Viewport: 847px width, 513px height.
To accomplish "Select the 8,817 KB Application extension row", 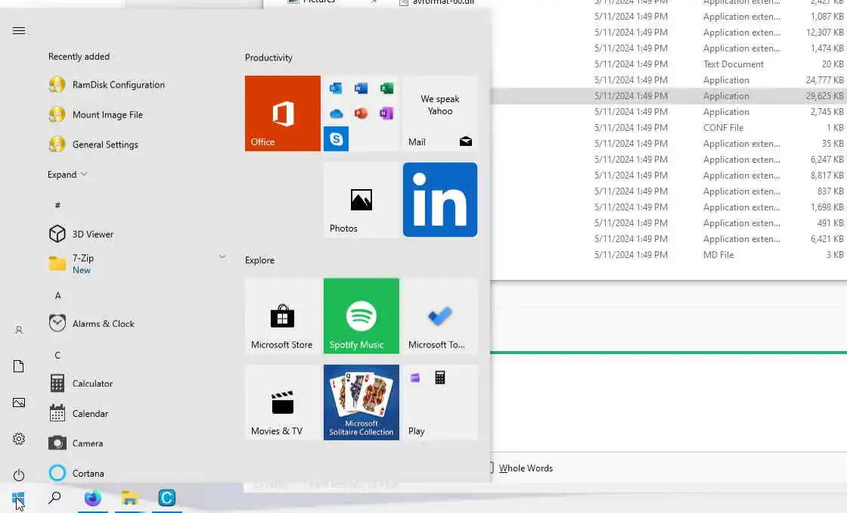I will coord(669,175).
